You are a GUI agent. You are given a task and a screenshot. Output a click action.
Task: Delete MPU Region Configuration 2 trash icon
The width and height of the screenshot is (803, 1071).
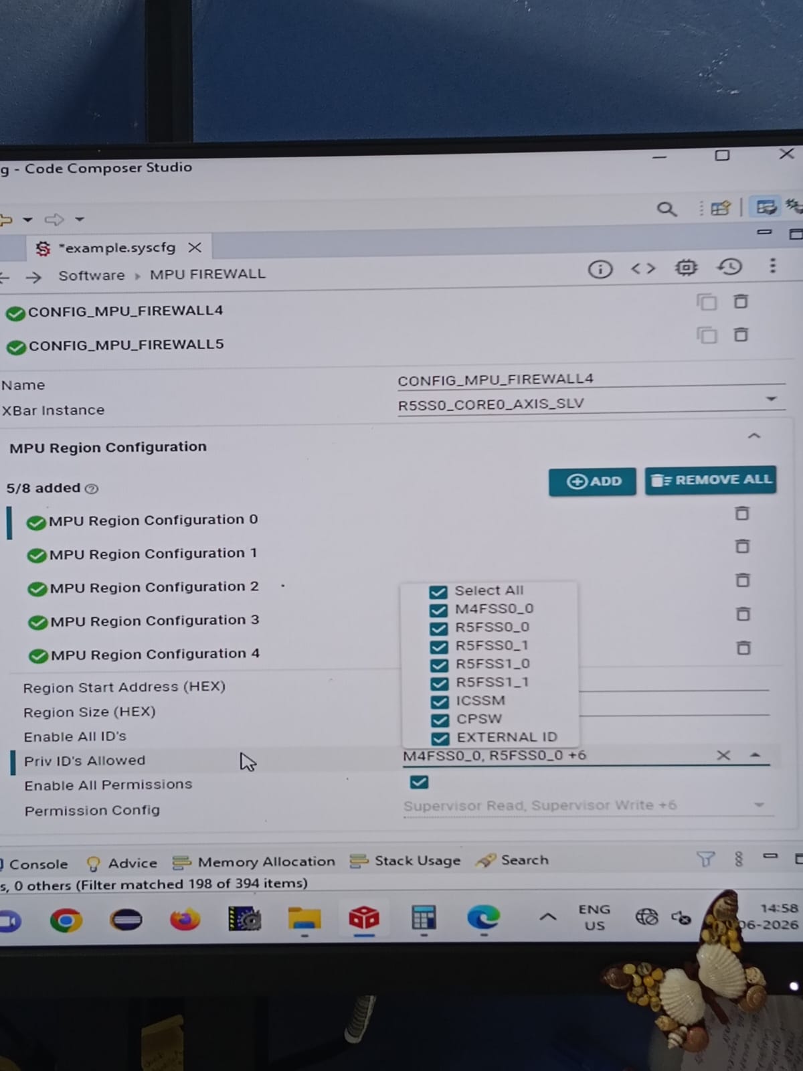[x=742, y=580]
